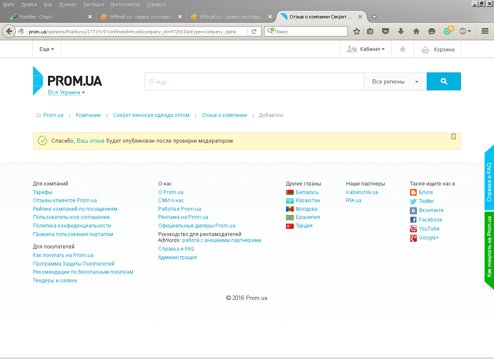The height and width of the screenshot is (359, 494).
Task: Expand the Еще dropdown
Action: click(47, 49)
